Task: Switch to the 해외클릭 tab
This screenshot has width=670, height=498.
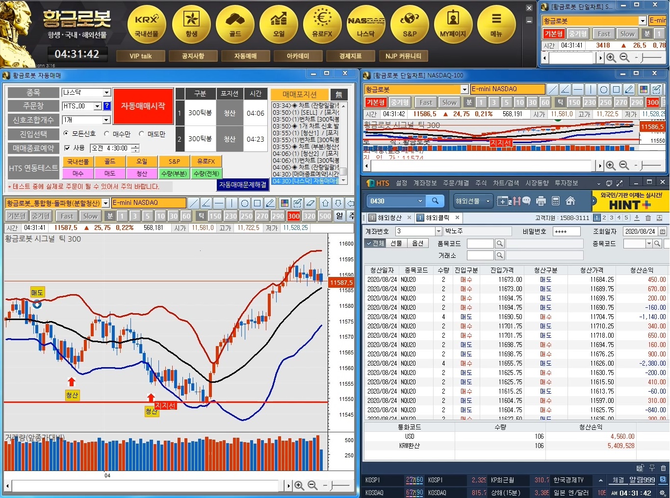Action: pos(438,218)
